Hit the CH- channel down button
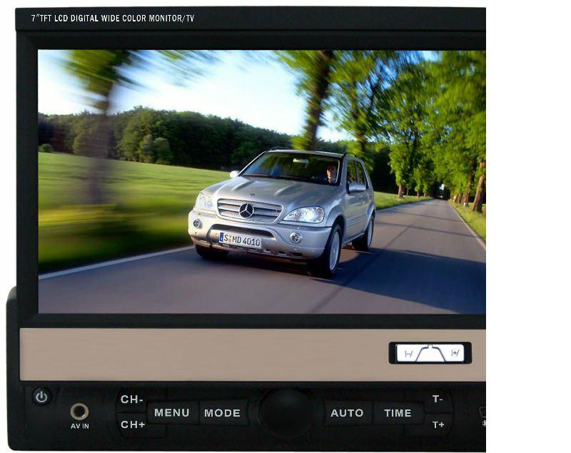 coord(131,399)
